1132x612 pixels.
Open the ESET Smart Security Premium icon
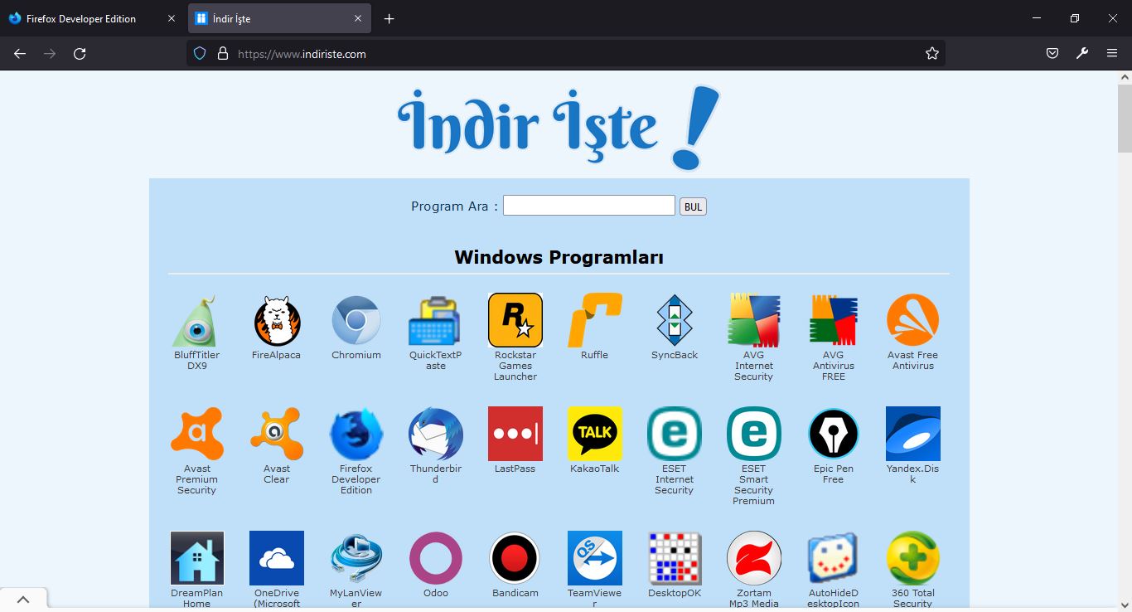pos(754,434)
